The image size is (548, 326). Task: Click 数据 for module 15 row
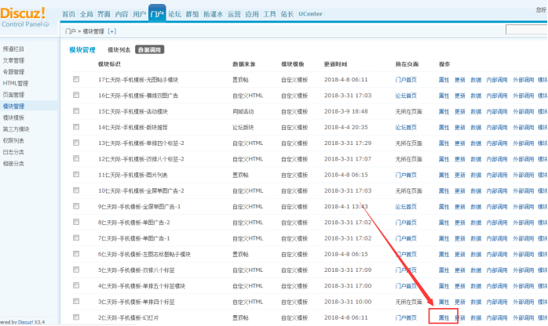click(476, 111)
